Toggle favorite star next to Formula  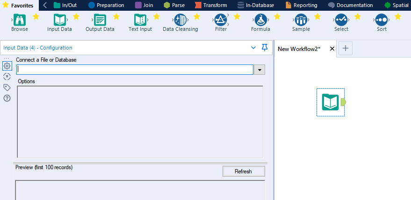point(277,16)
